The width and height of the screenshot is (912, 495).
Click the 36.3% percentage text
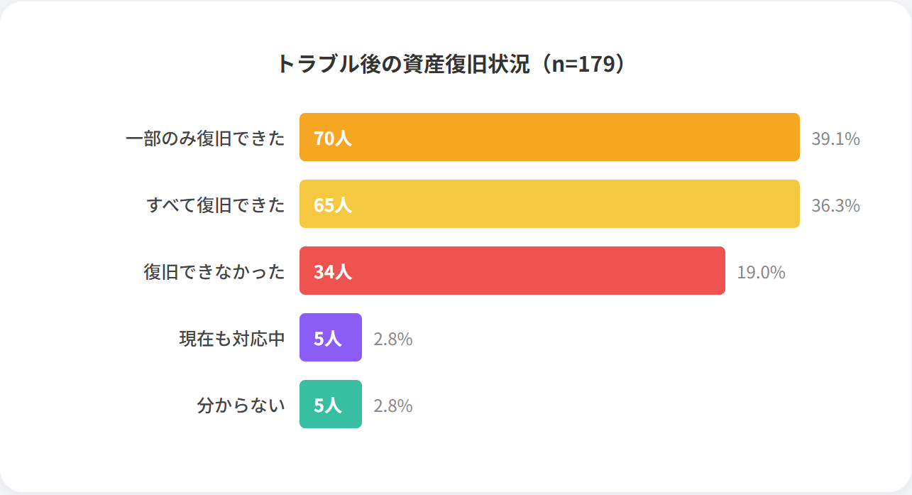(x=835, y=206)
